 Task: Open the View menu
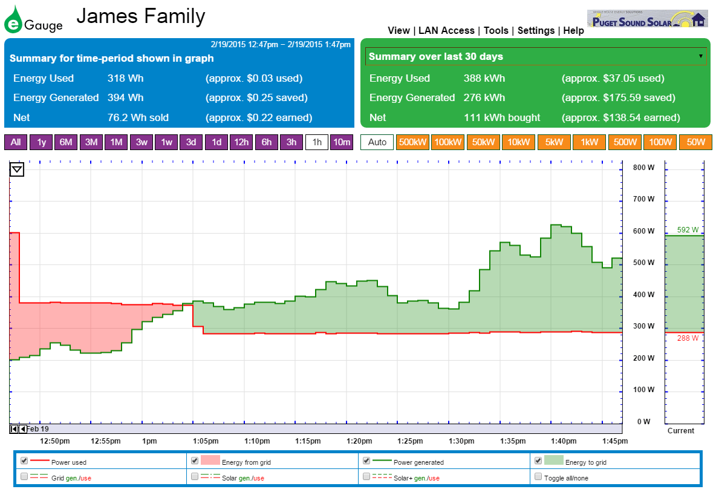[399, 30]
